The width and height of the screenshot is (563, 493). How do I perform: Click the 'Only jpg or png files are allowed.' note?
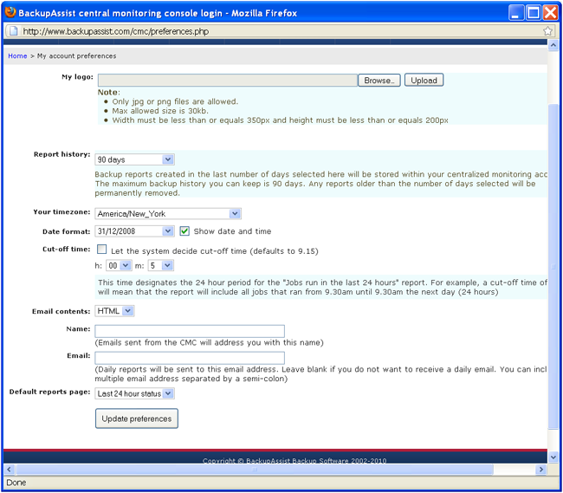pos(175,101)
